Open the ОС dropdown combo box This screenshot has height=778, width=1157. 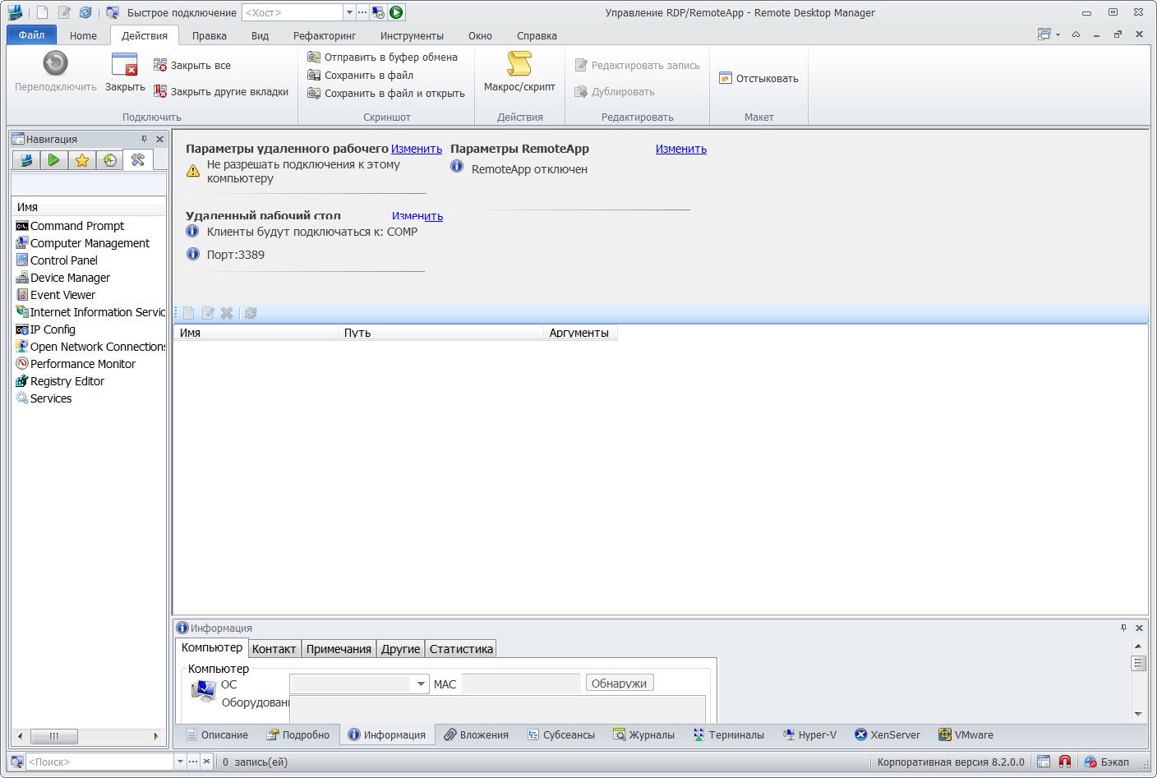pos(421,684)
